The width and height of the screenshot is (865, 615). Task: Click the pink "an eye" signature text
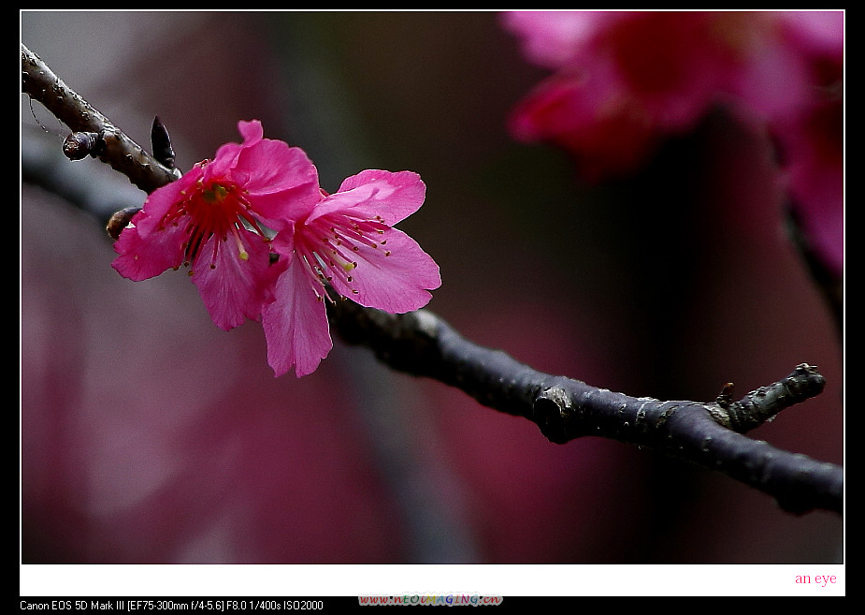tap(815, 578)
